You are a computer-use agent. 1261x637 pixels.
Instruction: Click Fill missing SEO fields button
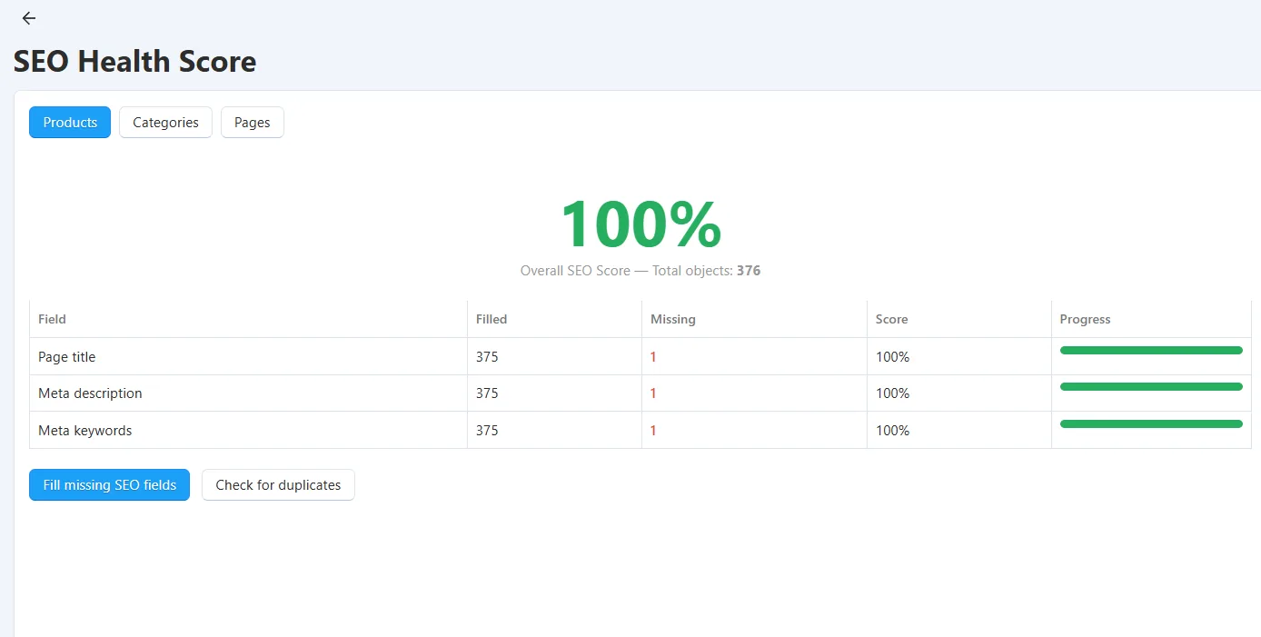click(109, 485)
